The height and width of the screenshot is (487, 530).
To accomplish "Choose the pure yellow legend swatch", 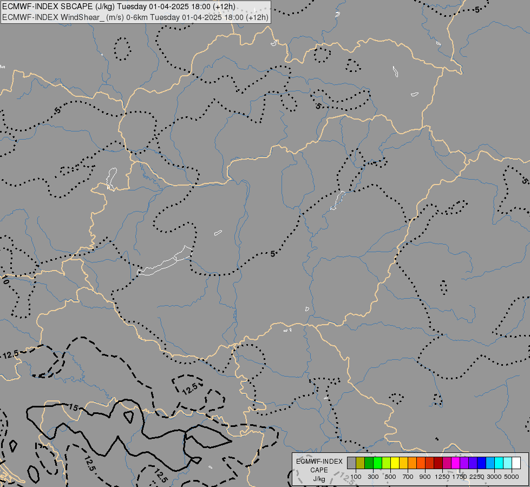I will click(x=395, y=463).
